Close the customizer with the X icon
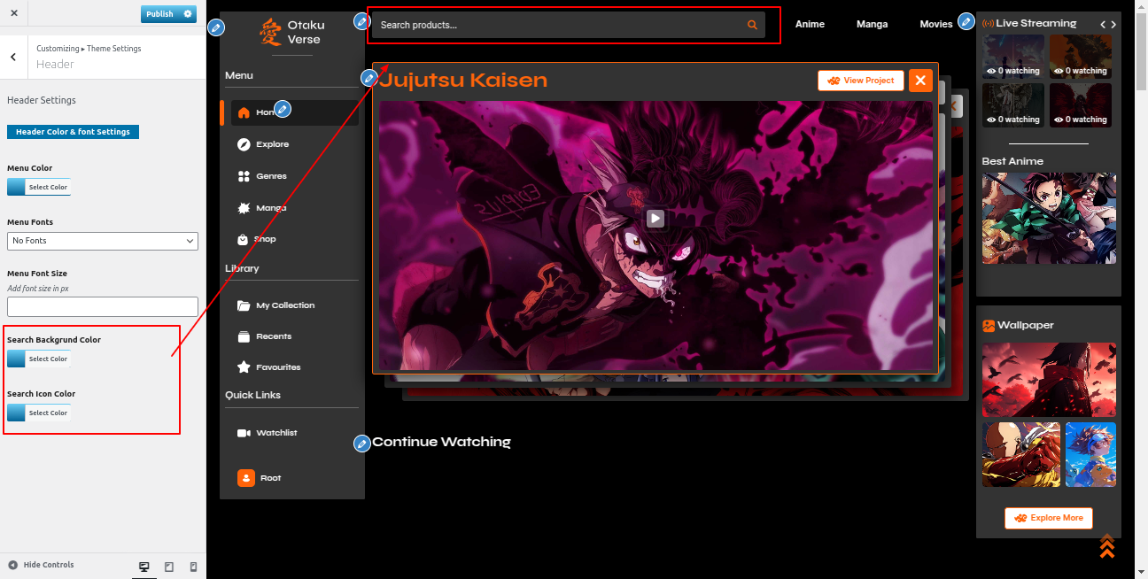Image resolution: width=1148 pixels, height=579 pixels. pos(14,14)
